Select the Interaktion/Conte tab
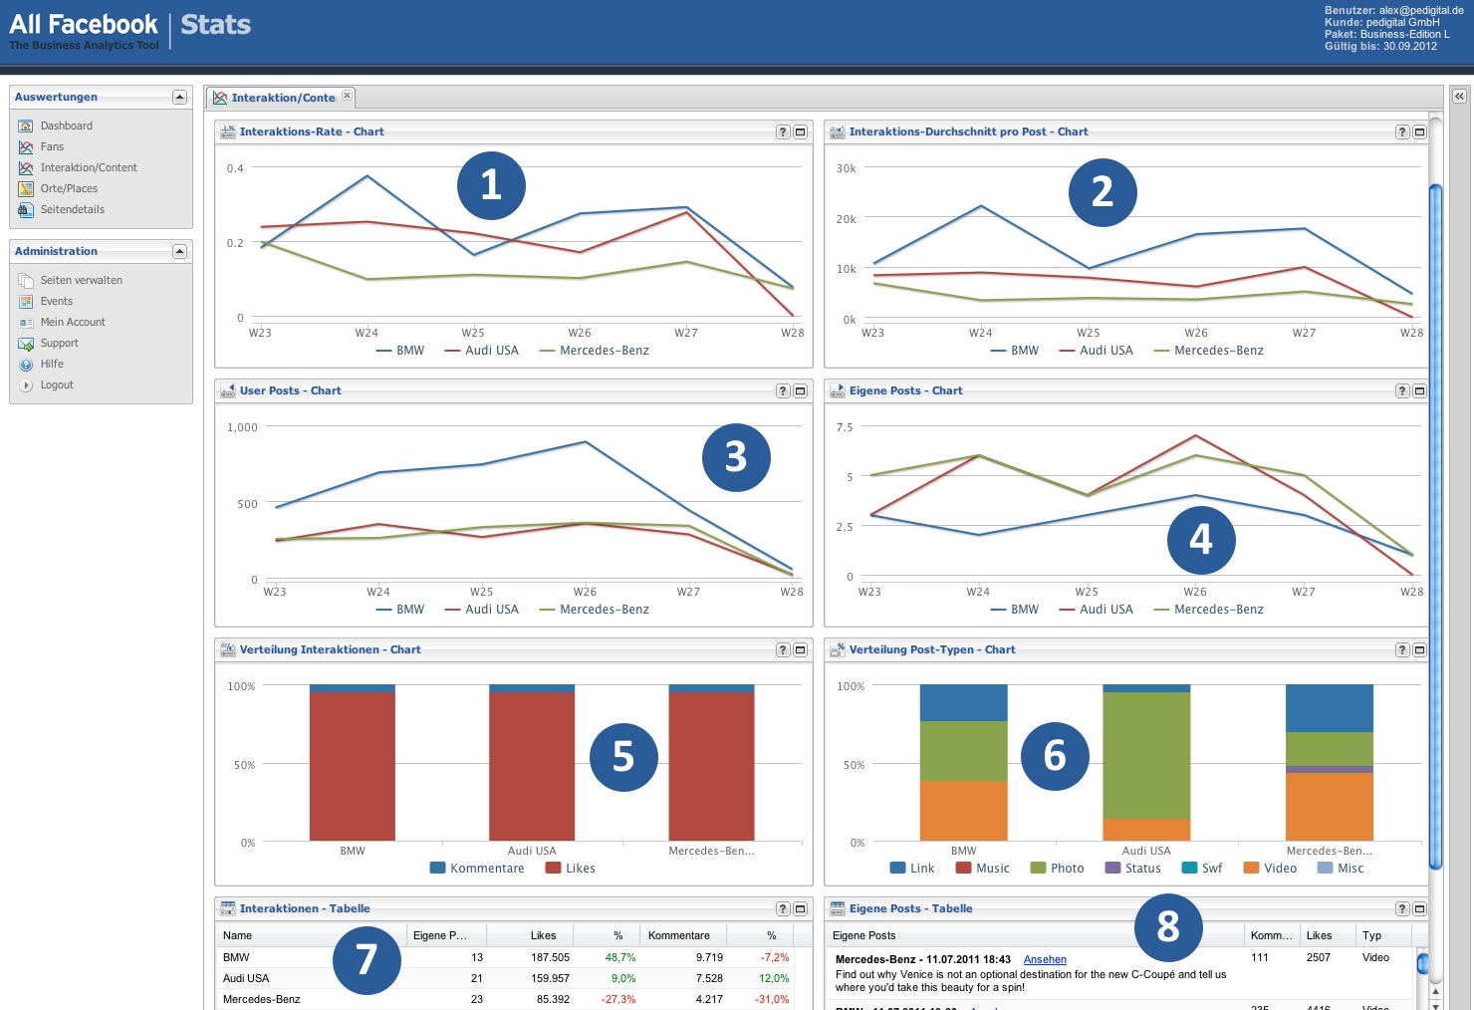 (275, 98)
